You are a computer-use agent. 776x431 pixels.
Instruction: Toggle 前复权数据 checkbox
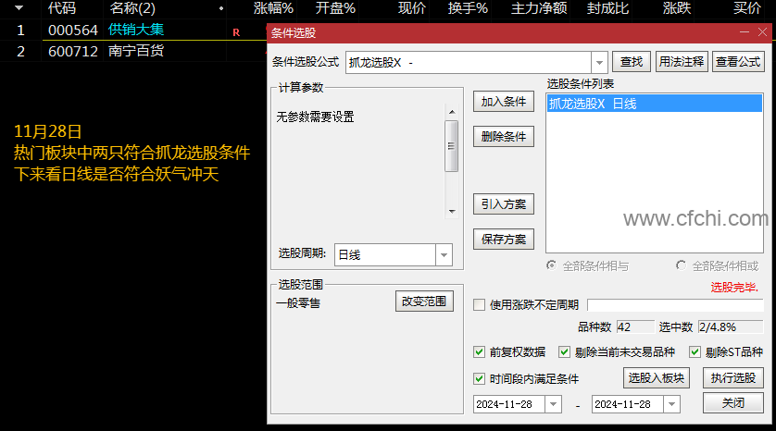click(479, 351)
